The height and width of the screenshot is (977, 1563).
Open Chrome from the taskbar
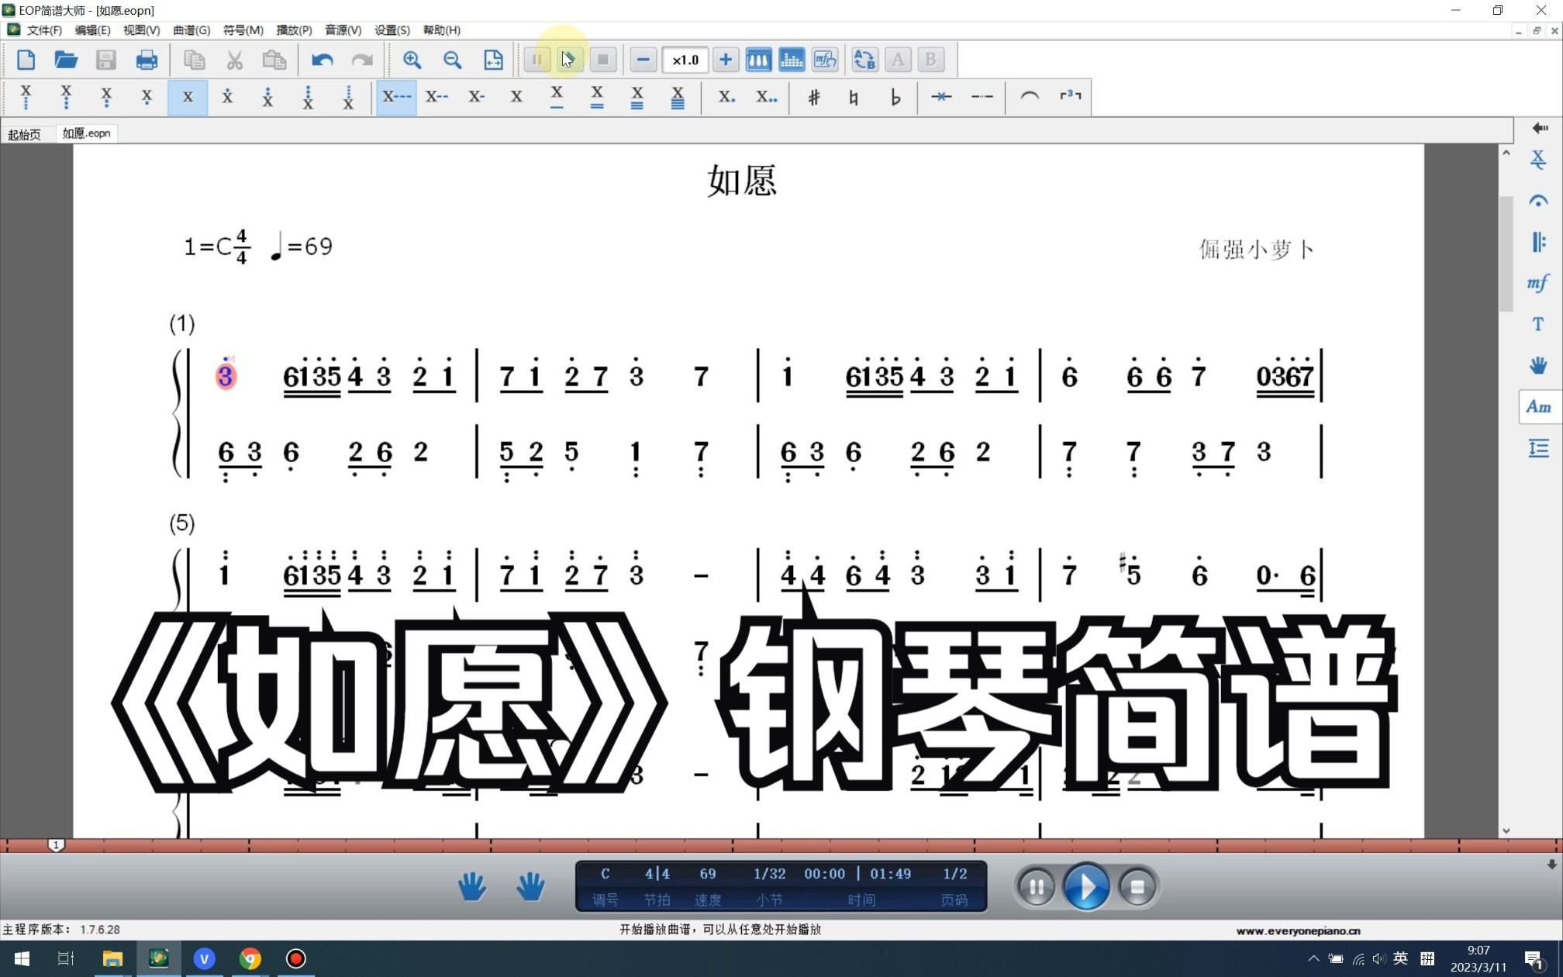tap(250, 959)
